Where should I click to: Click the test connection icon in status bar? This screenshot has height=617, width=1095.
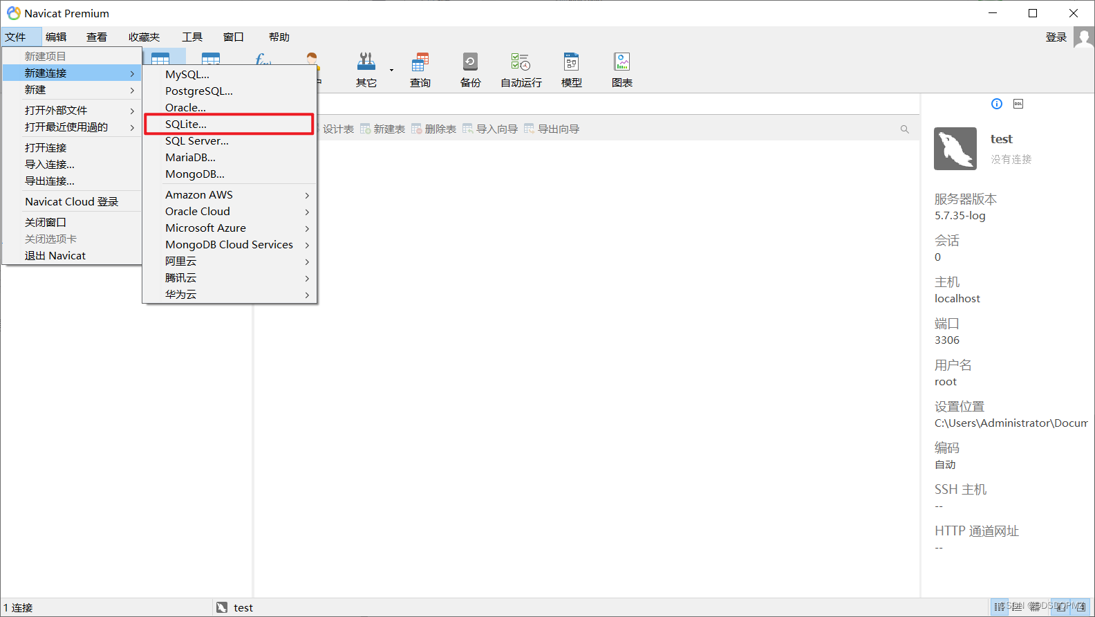[222, 607]
